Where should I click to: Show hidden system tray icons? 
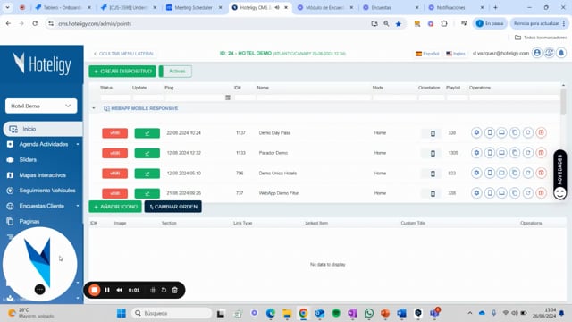tap(470, 313)
